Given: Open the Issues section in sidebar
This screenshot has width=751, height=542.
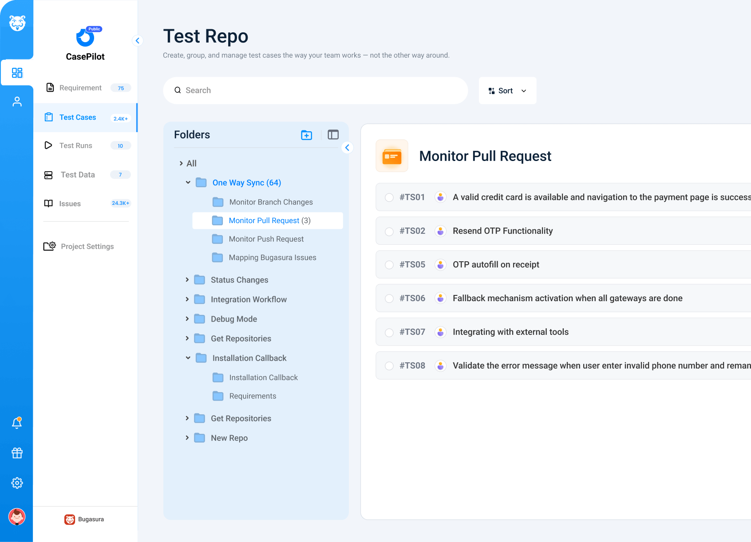Looking at the screenshot, I should pyautogui.click(x=70, y=204).
